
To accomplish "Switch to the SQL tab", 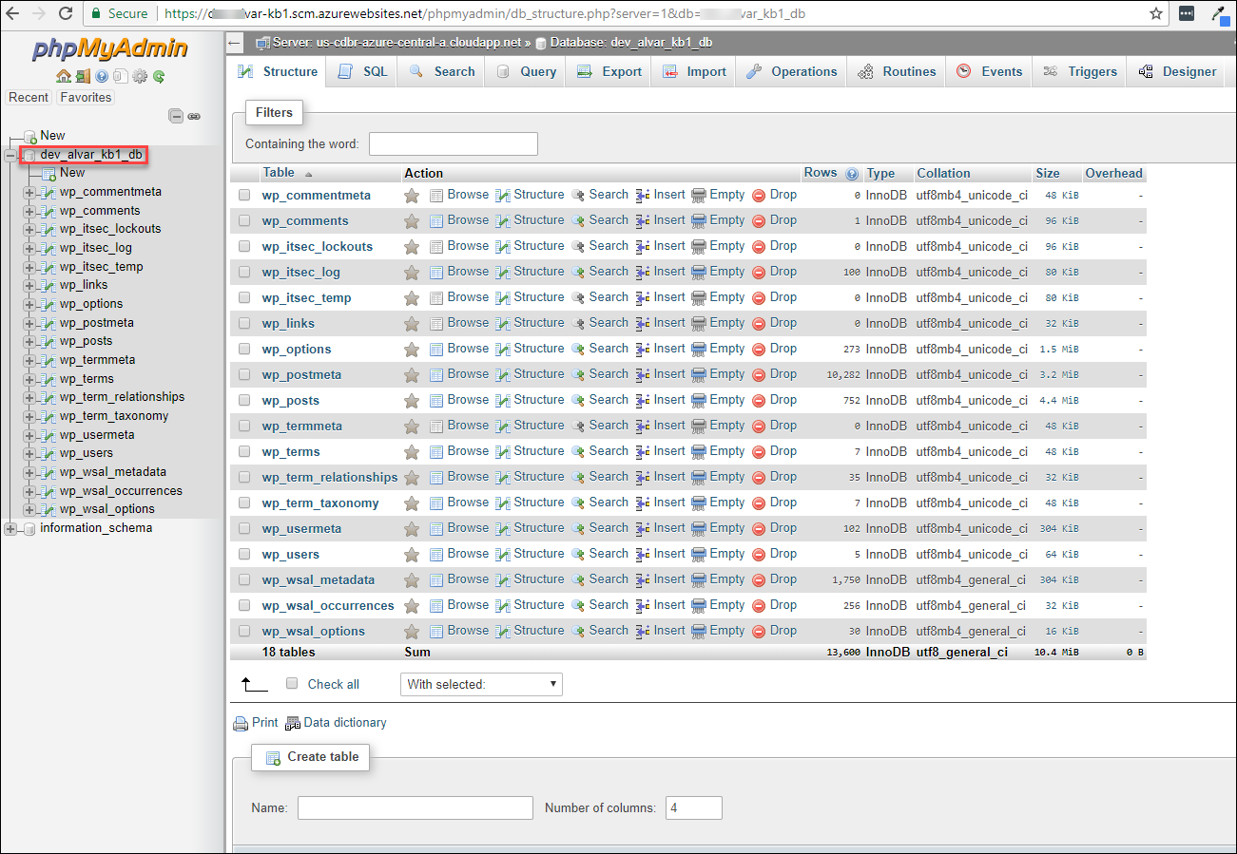I will click(363, 72).
